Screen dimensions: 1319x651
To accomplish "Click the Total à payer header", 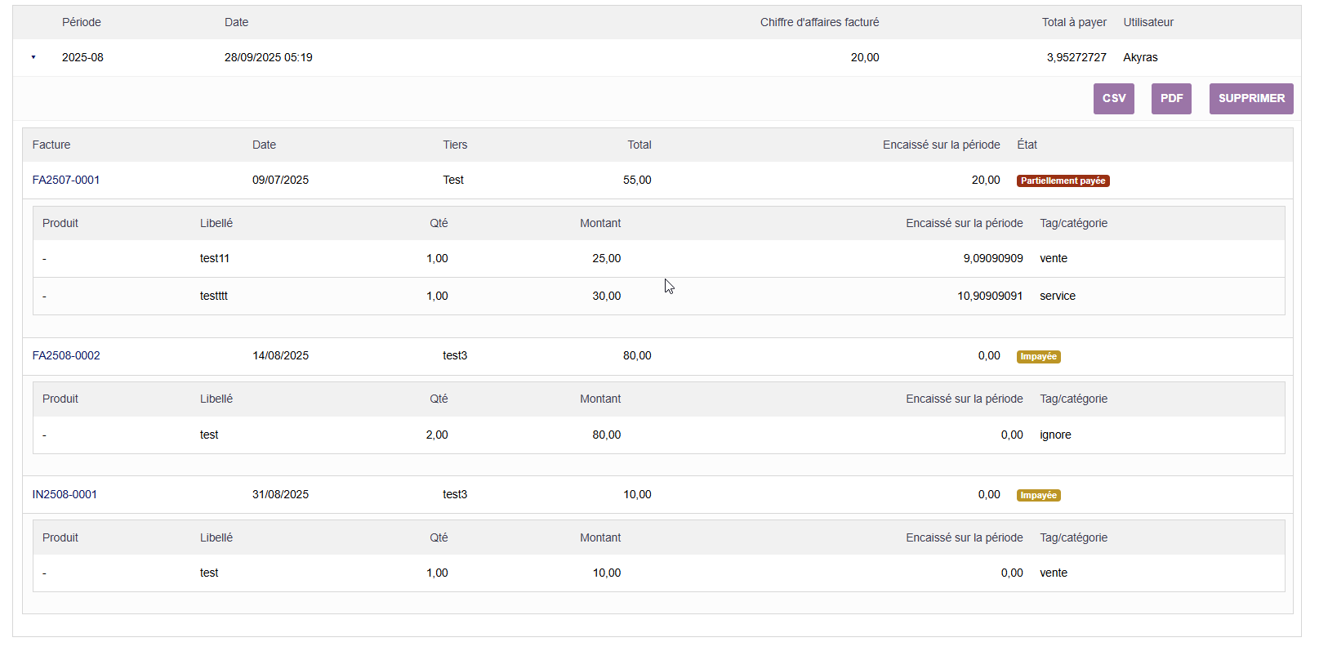I will 1074,22.
